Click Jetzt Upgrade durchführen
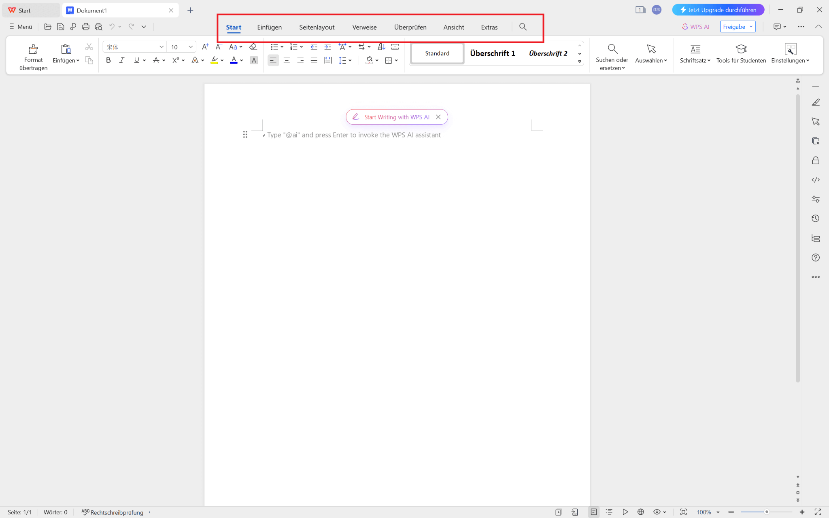The width and height of the screenshot is (829, 518). (x=718, y=9)
